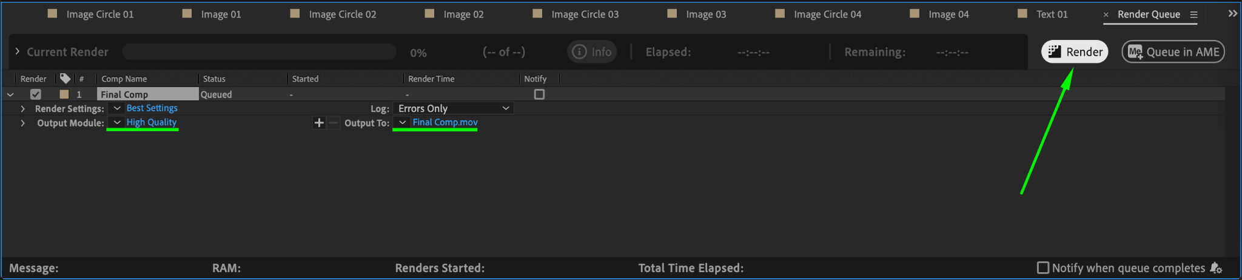Open the Output Module preset dropdown arrow

tap(117, 122)
